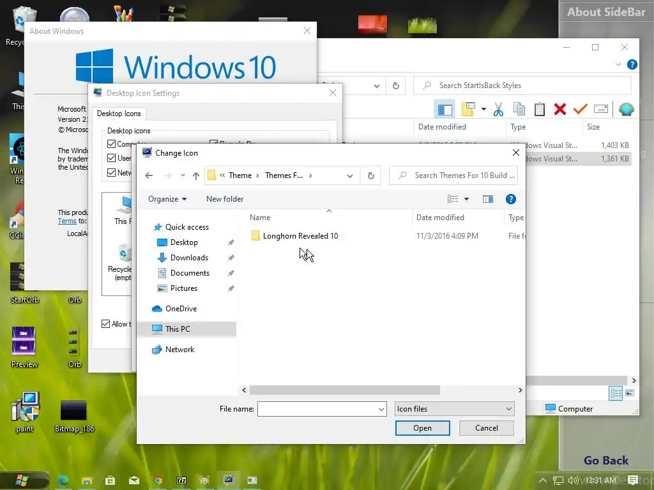Switch Explorer to details view icon
Viewport: 654px width, 490px height.
coord(616,393)
